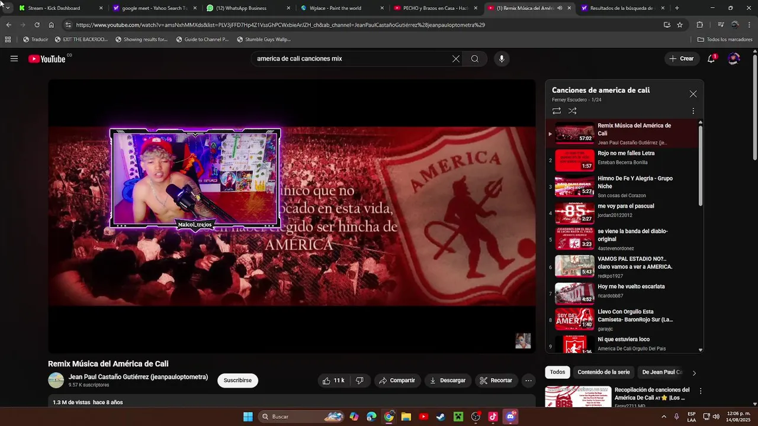
Task: Start voice search with microphone
Action: (502, 59)
